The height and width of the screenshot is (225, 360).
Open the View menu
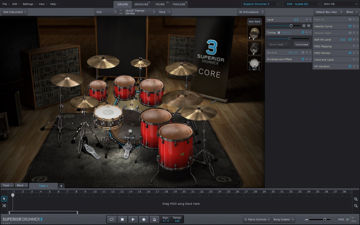point(43,4)
